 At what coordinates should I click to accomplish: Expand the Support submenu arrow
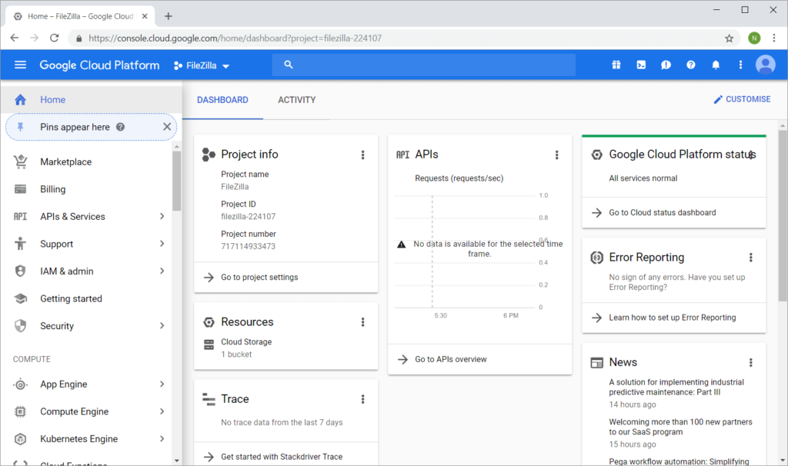tap(162, 244)
